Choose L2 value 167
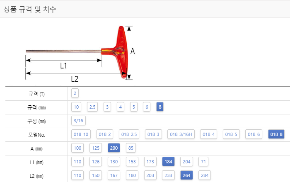Viewport: 290px width, 182px height. 114,175
